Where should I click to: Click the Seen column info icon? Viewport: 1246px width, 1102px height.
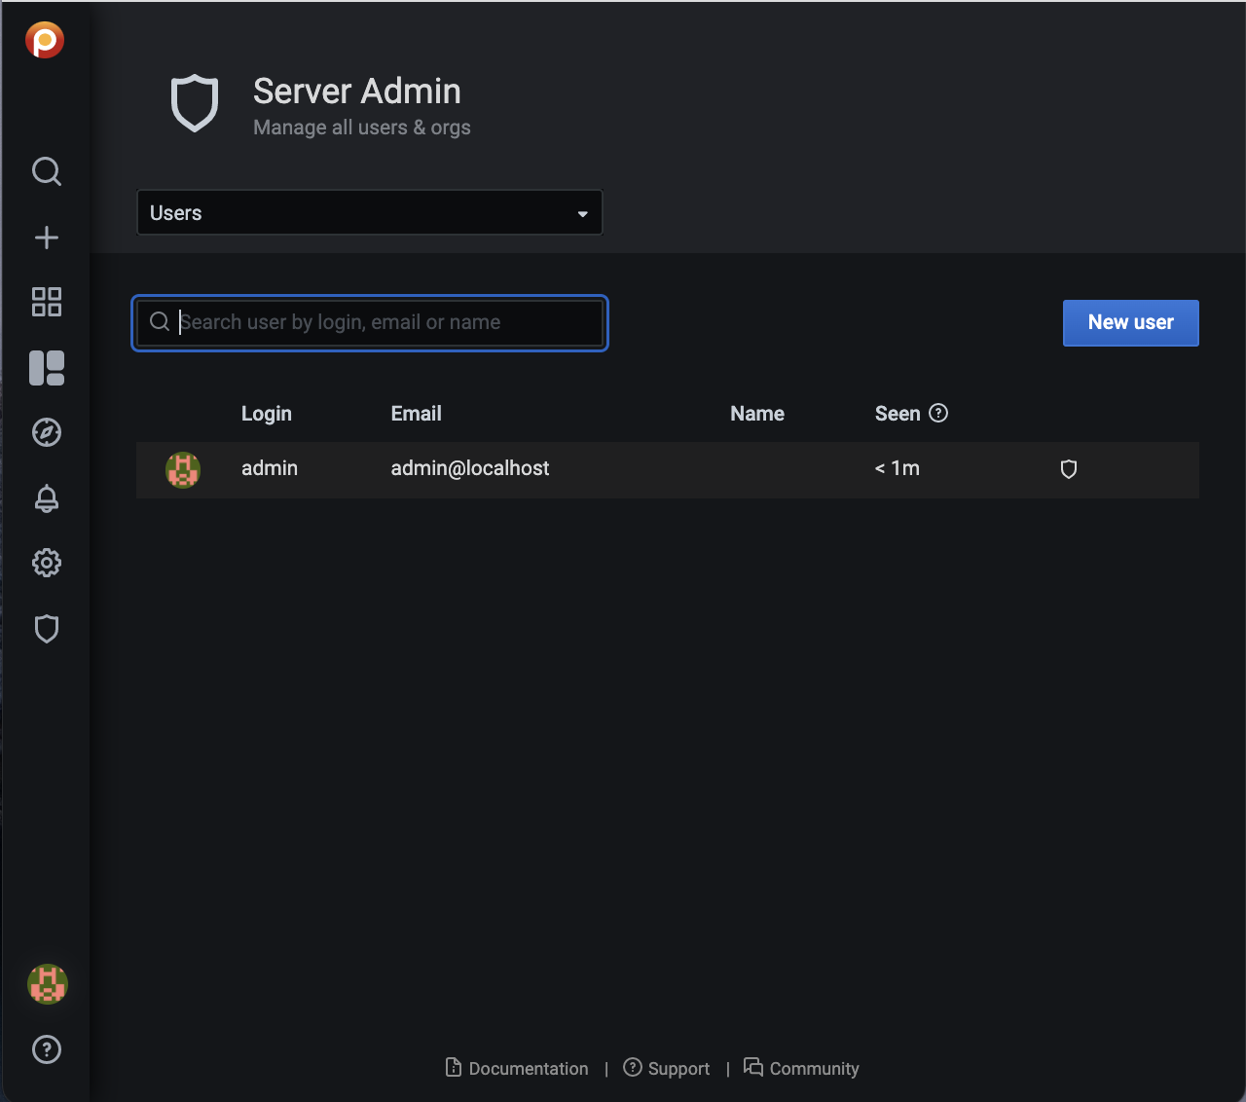coord(938,414)
